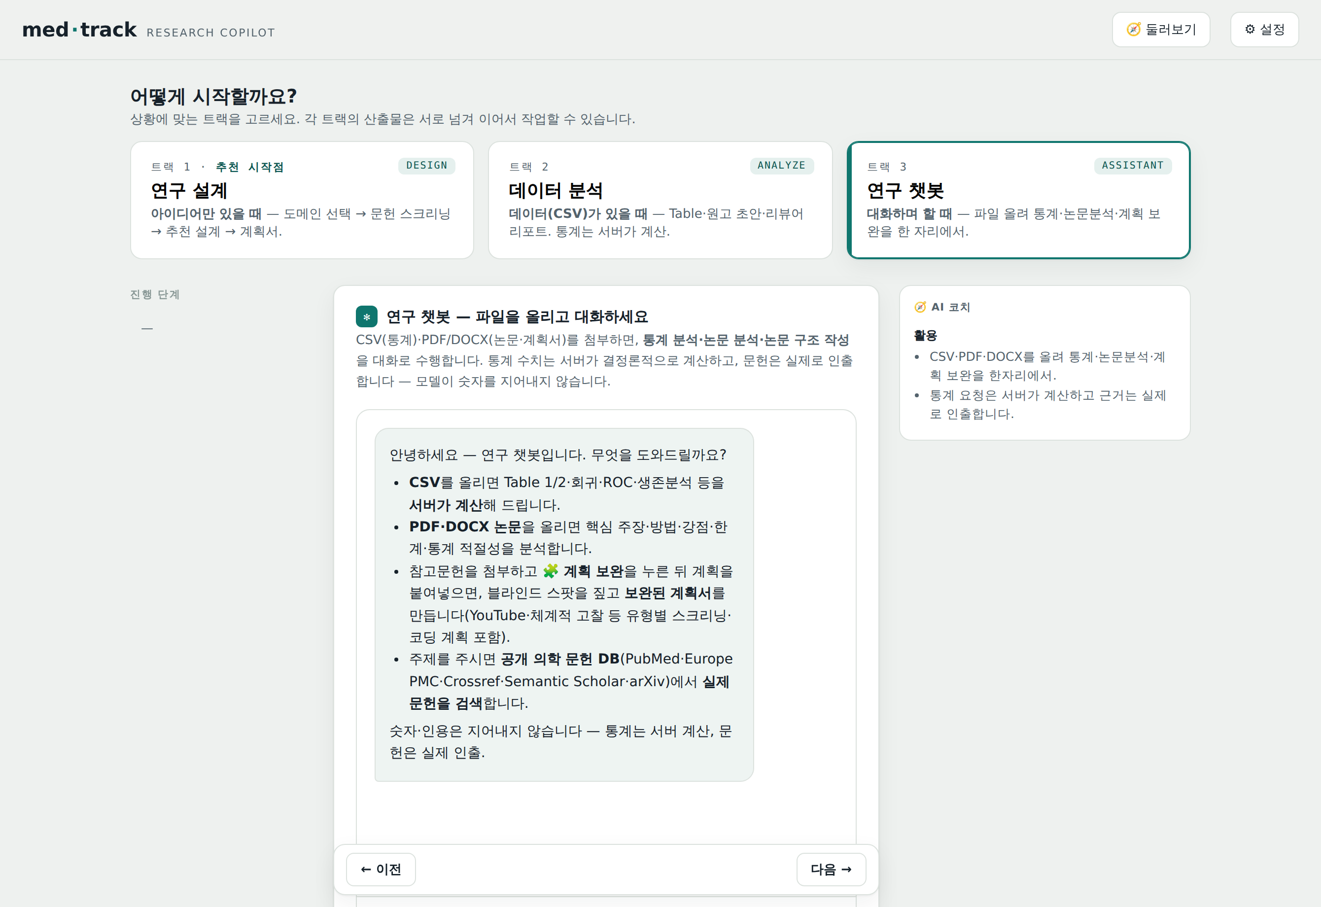The image size is (1321, 907).
Task: Click the puzzle piece 계획 보완 icon
Action: pyautogui.click(x=550, y=570)
